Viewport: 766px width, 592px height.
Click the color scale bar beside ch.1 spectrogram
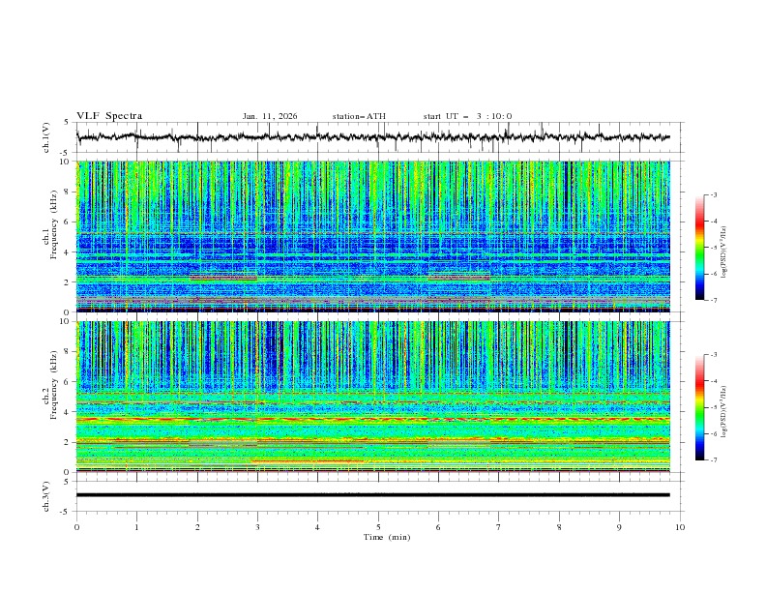[x=699, y=247]
